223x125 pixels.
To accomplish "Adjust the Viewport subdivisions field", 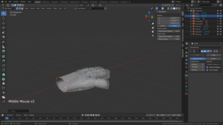I will coord(198,67).
